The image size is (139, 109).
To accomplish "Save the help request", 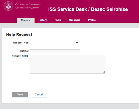I will pos(20,94).
